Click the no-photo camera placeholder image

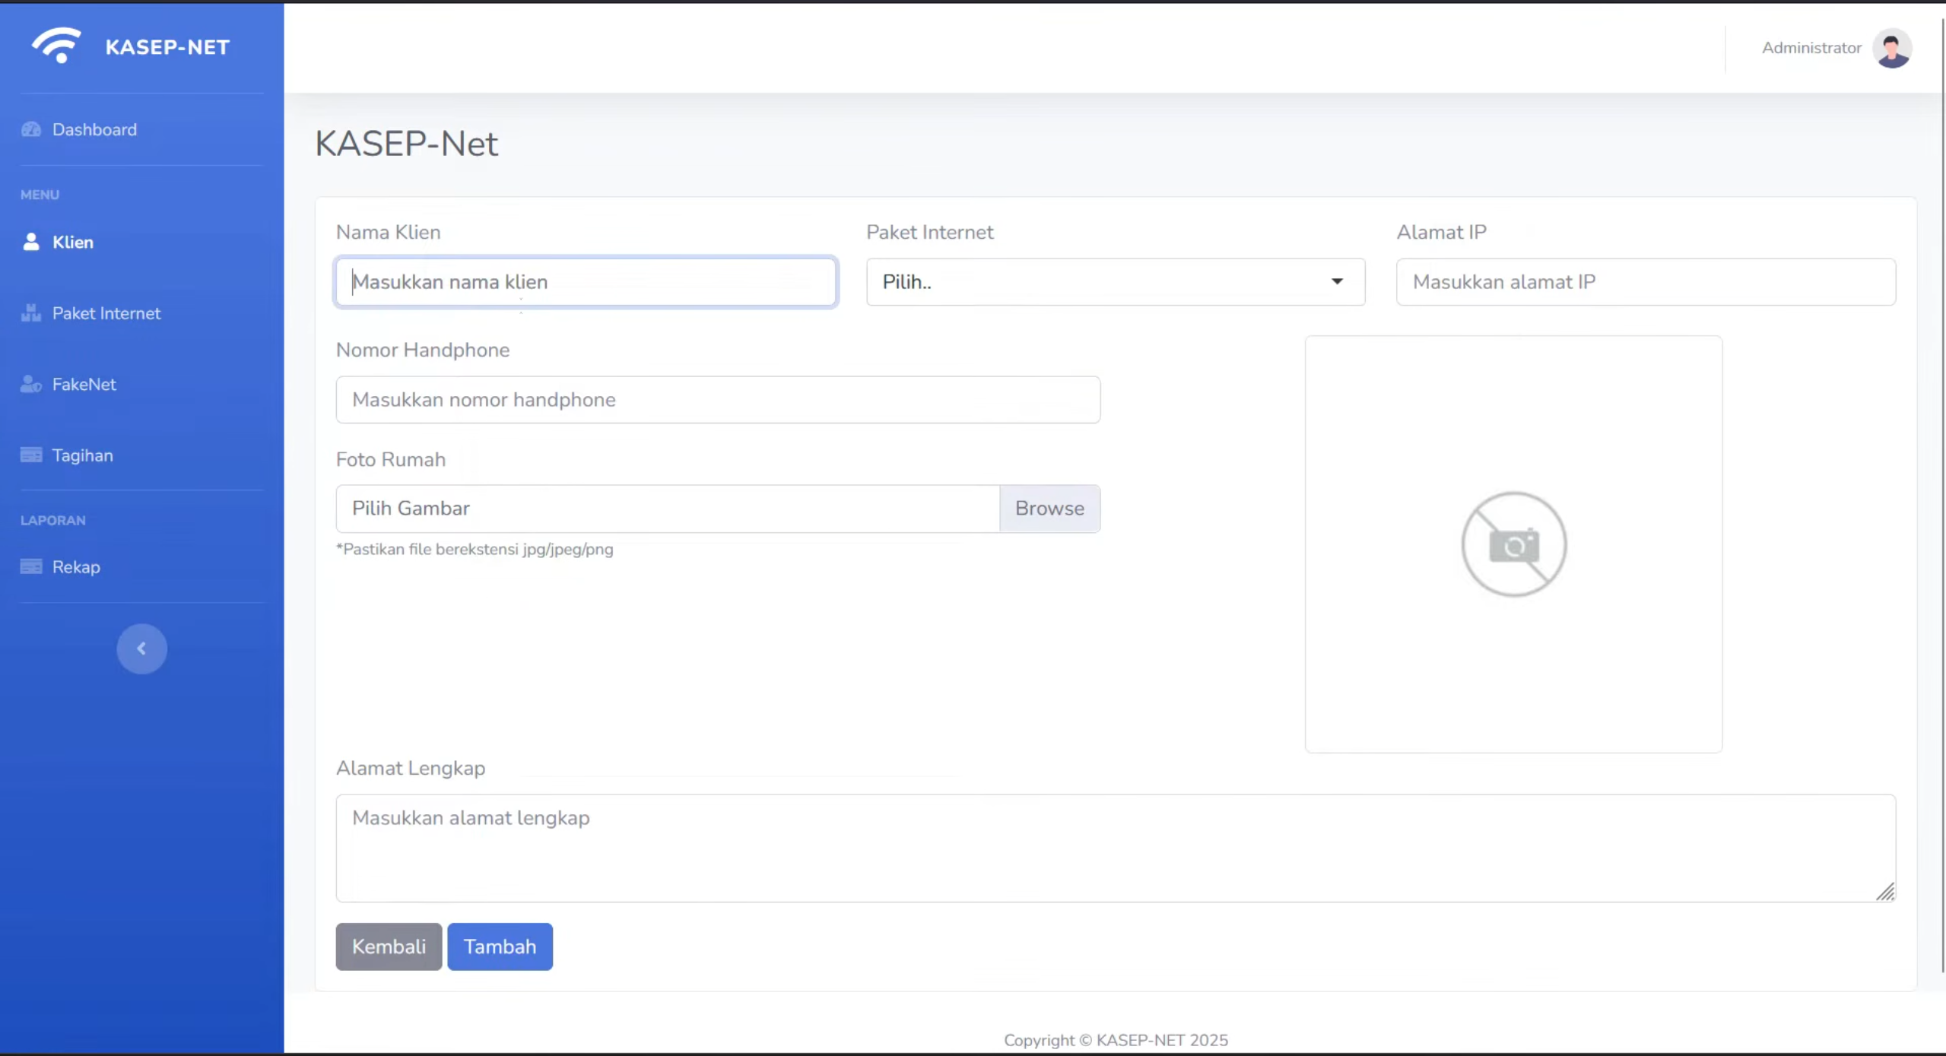tap(1513, 544)
